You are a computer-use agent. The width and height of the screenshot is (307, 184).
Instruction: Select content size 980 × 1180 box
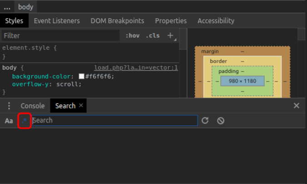click(242, 81)
